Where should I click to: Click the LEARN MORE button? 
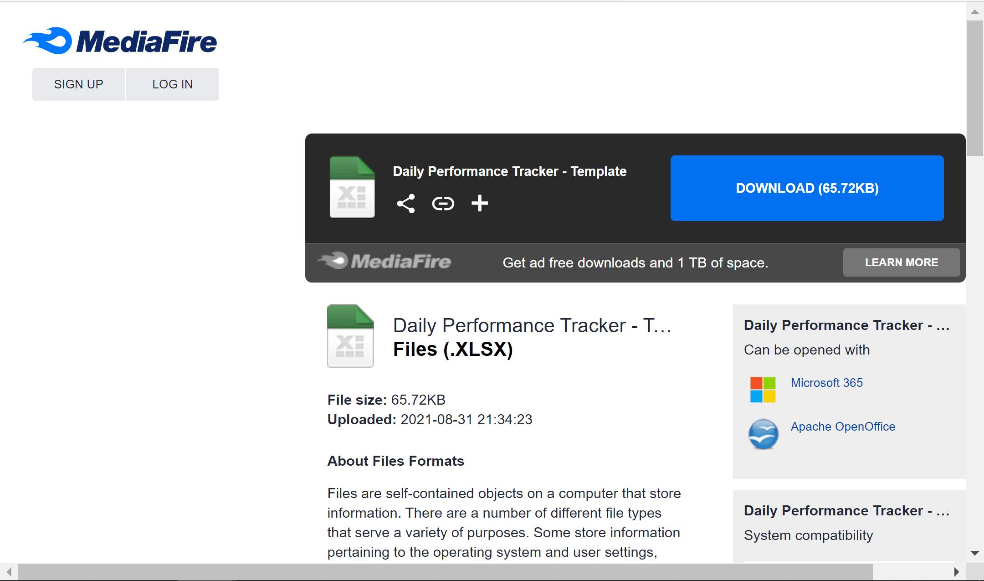902,262
